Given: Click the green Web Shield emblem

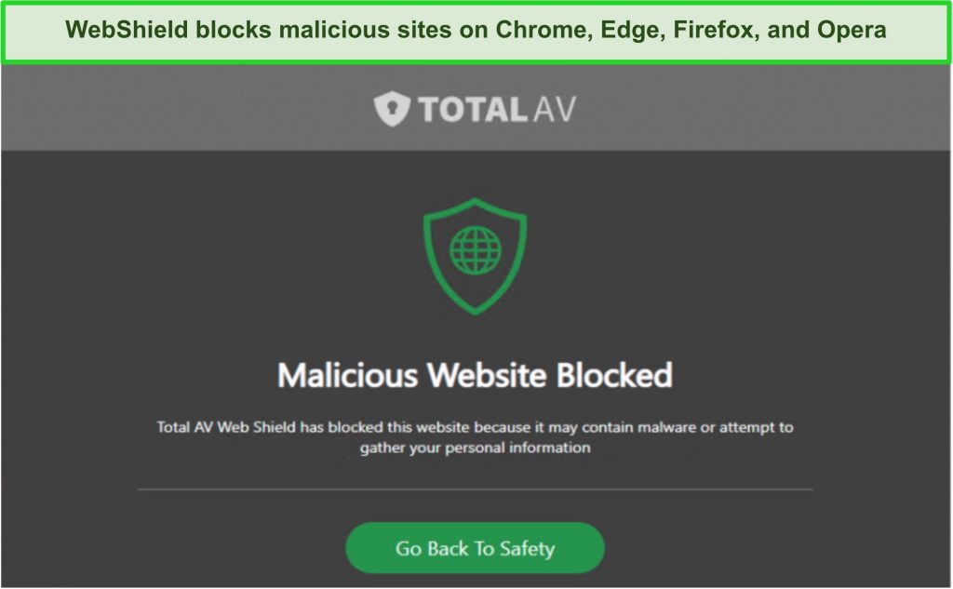Looking at the screenshot, I should click(x=476, y=256).
